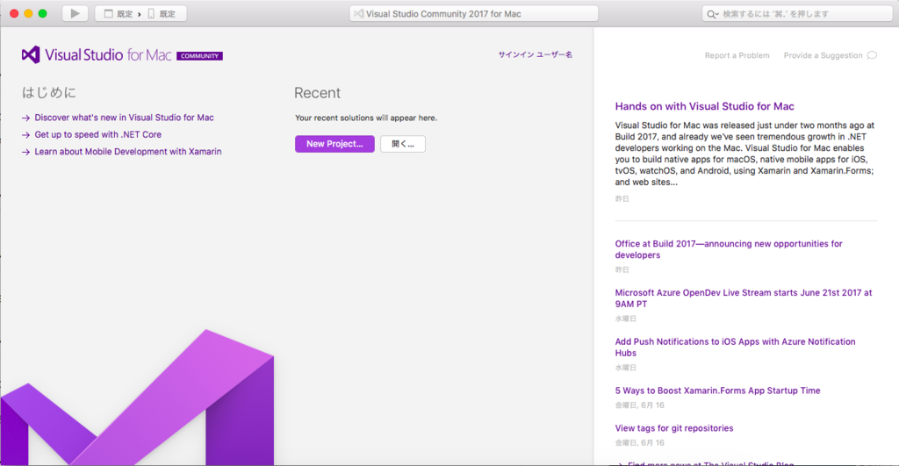
Task: Click the Visual Studio Community 2017 status bar
Action: 473,14
